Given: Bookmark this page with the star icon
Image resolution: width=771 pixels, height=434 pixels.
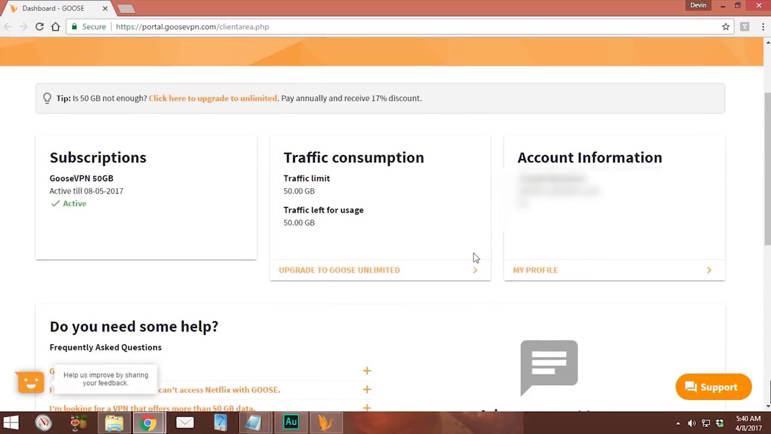Looking at the screenshot, I should (x=726, y=27).
